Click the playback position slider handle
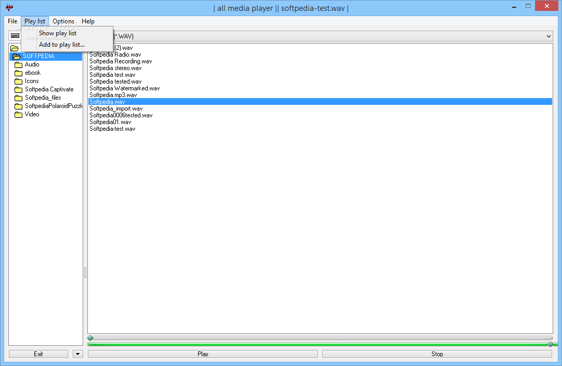562x366 pixels. pos(90,338)
